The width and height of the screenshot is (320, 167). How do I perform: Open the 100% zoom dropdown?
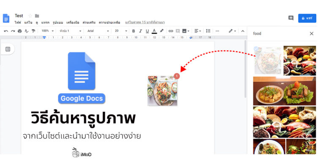[x=47, y=31]
